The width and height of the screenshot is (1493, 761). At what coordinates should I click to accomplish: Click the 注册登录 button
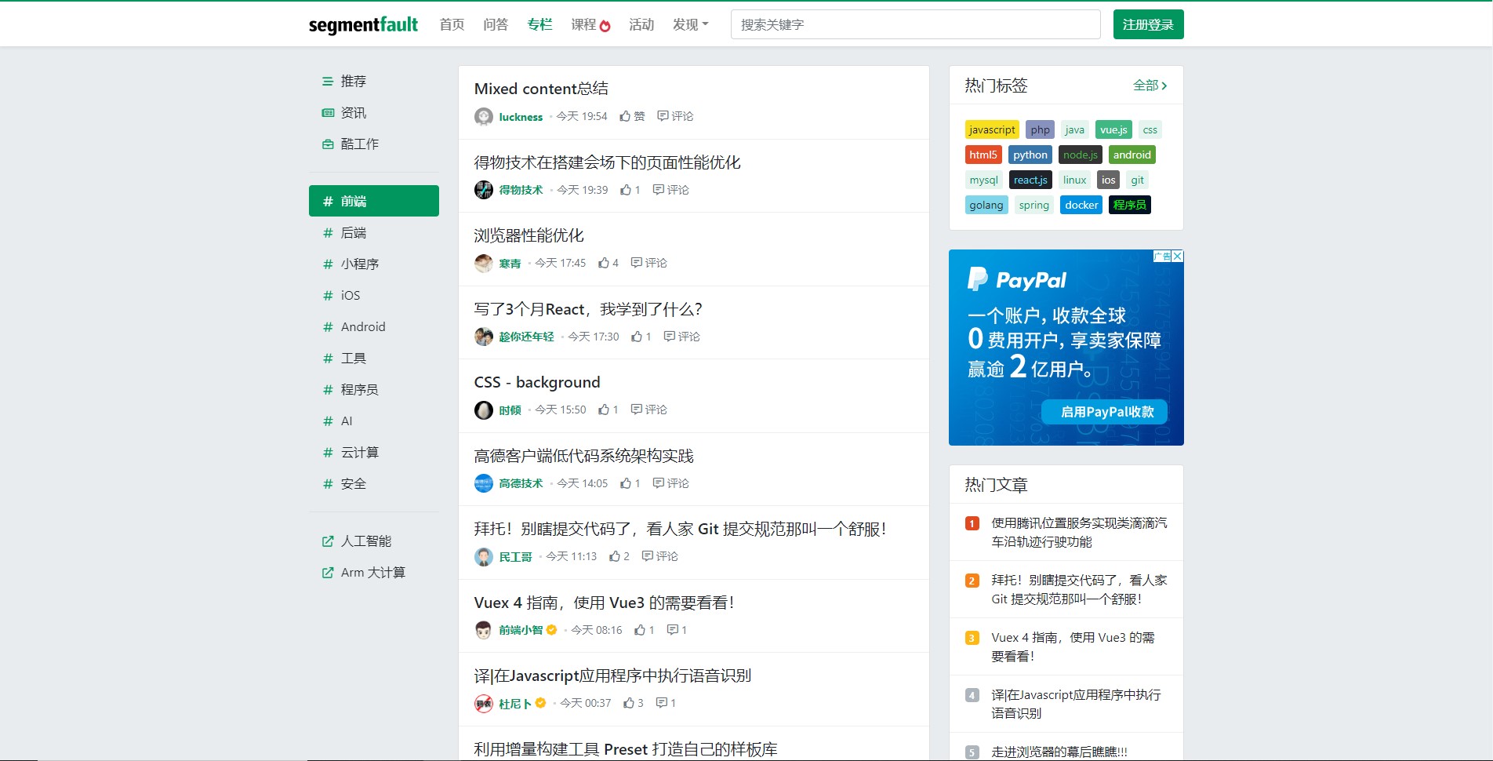click(1148, 24)
